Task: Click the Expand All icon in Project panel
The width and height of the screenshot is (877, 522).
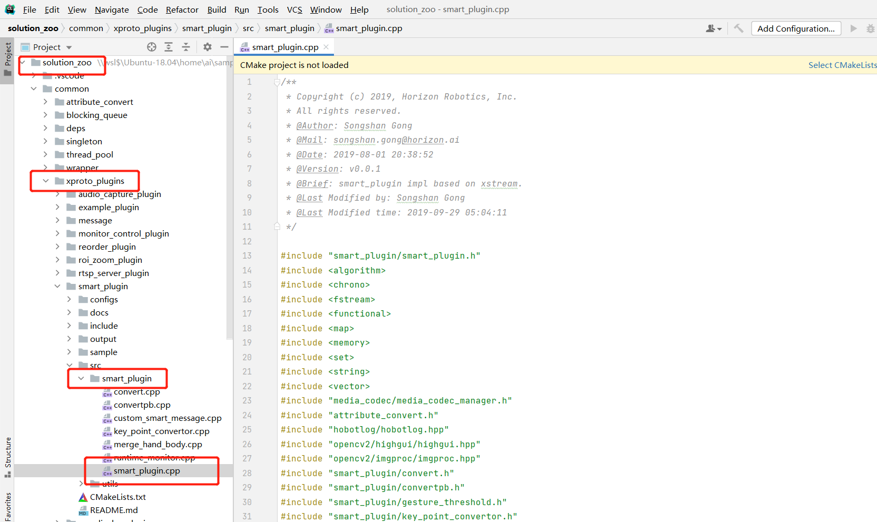Action: [x=169, y=47]
